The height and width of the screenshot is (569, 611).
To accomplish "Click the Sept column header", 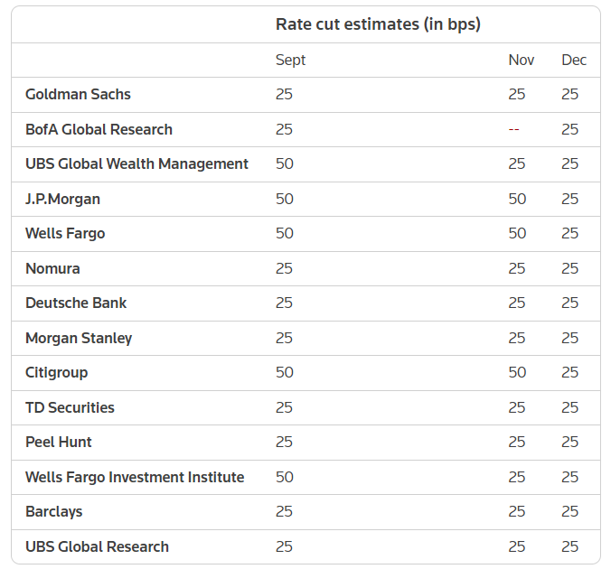I will pyautogui.click(x=290, y=60).
